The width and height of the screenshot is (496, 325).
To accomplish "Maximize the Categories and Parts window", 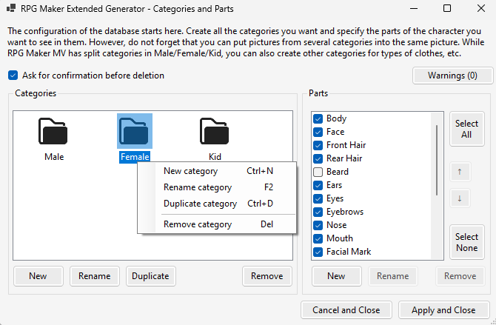I will [x=447, y=8].
